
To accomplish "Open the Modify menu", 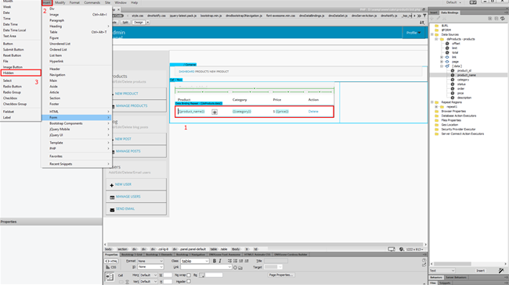I will [60, 2].
